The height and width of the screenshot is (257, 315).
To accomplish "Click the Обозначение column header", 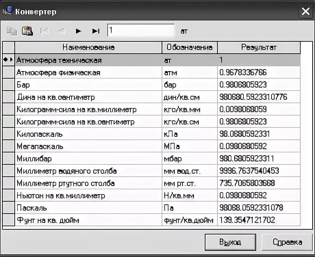I will click(x=189, y=47).
